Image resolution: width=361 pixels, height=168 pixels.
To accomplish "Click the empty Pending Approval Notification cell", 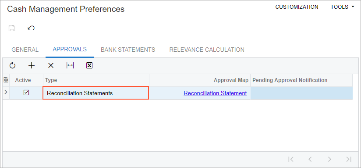I will point(301,93).
